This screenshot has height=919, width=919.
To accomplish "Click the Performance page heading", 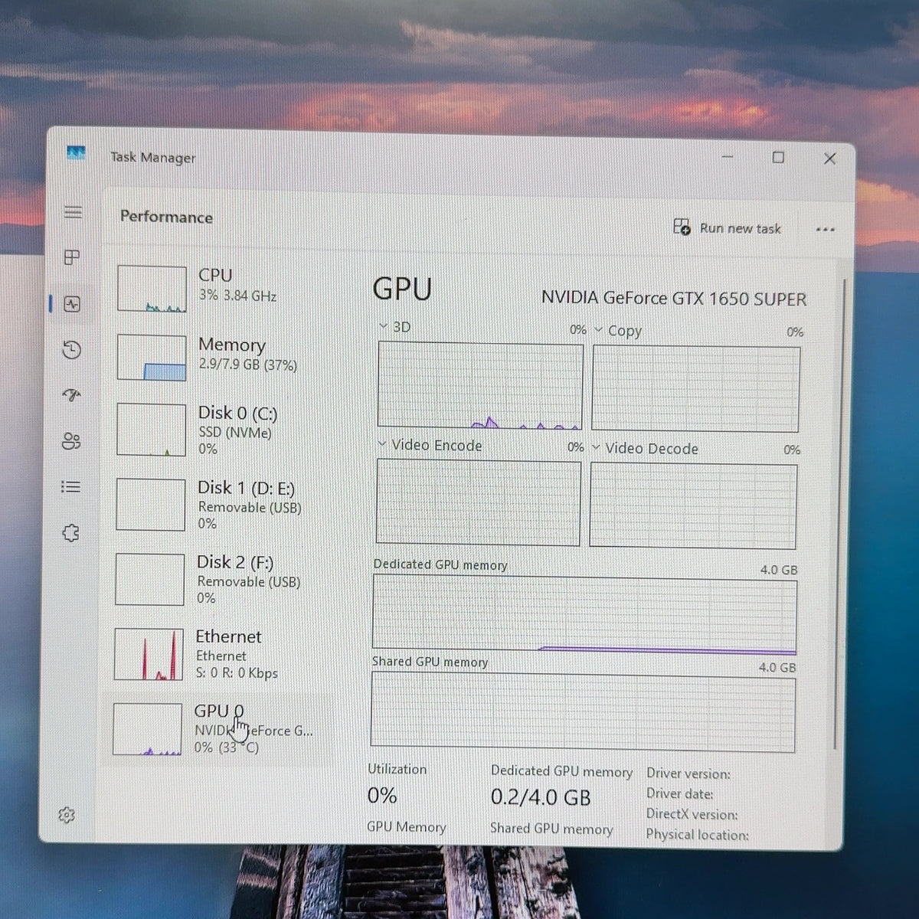I will pos(166,217).
